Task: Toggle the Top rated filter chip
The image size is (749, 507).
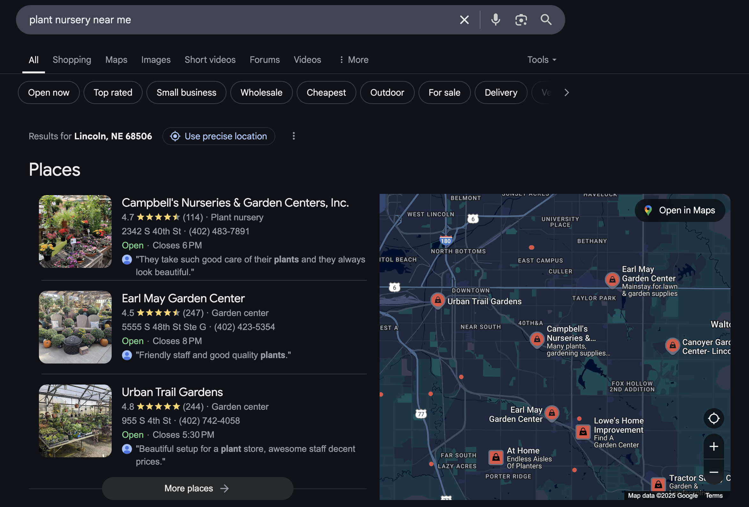Action: tap(113, 93)
